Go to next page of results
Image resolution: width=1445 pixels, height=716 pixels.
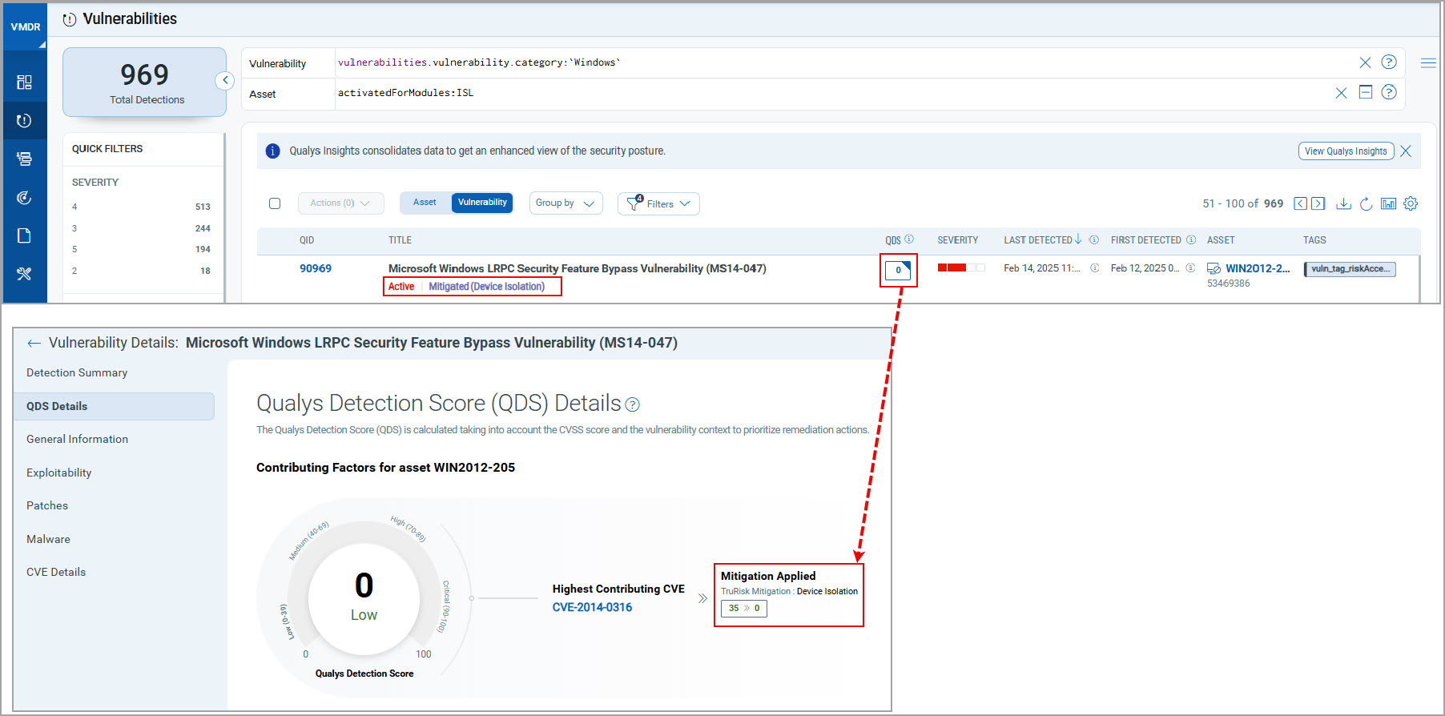(1318, 203)
